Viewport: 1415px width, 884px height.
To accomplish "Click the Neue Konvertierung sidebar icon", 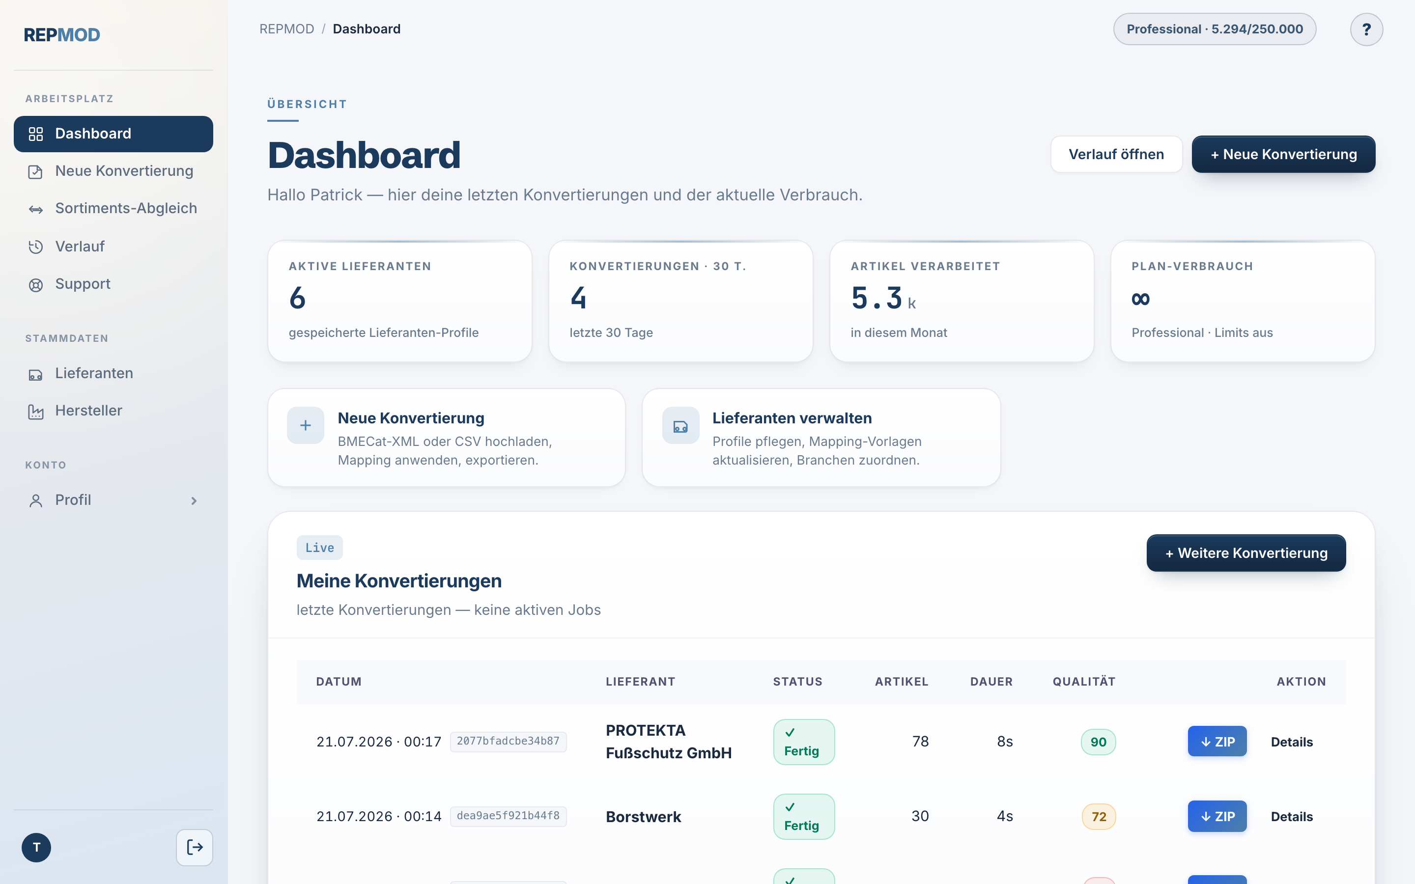I will (x=36, y=171).
